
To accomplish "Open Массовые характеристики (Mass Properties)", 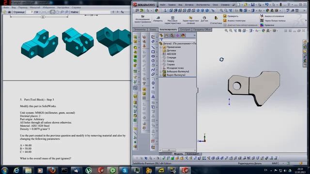I will point(172,20).
